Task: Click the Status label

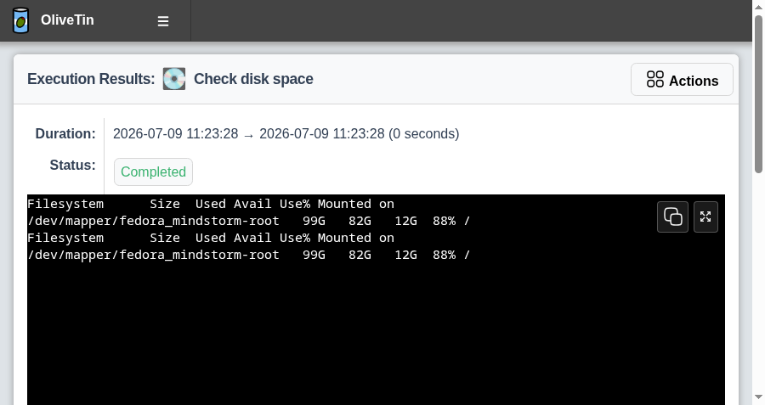Action: point(73,166)
